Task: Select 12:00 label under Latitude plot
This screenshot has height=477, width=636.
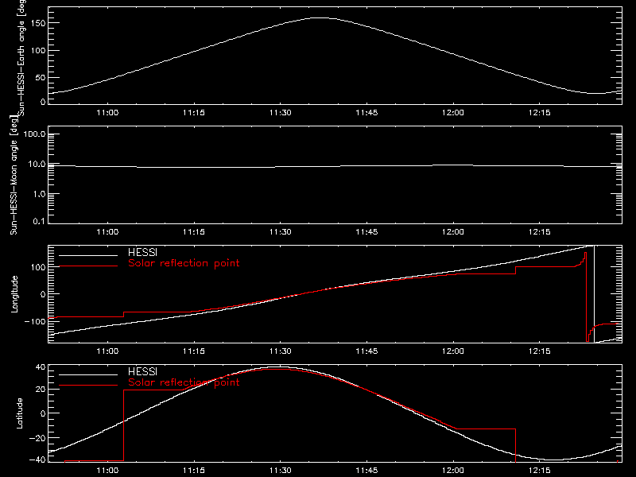Action: click(453, 471)
